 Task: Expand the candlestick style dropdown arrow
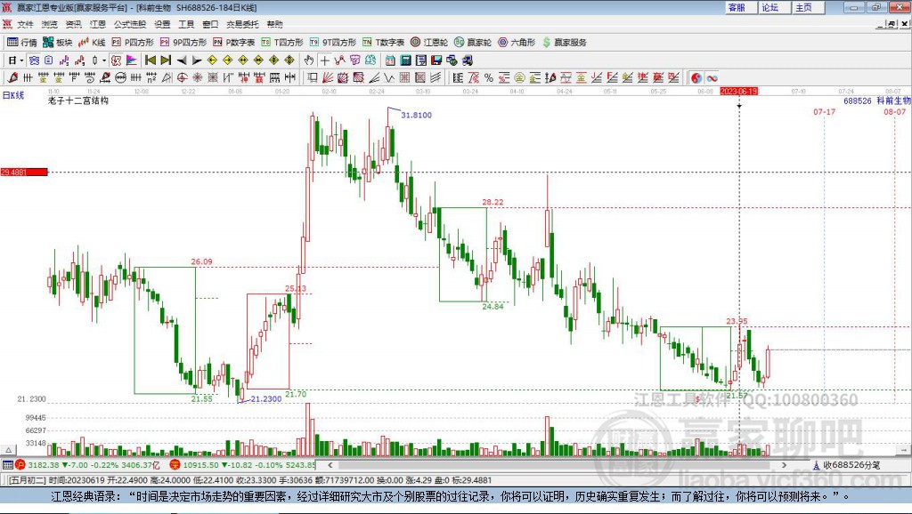click(x=104, y=60)
